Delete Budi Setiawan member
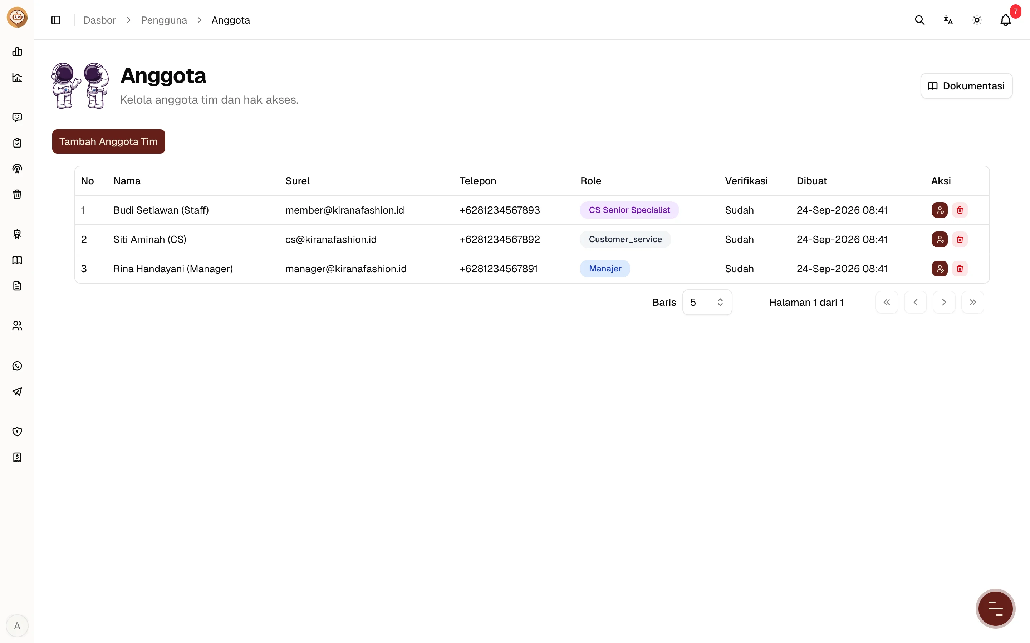The image size is (1030, 643). [x=960, y=210]
